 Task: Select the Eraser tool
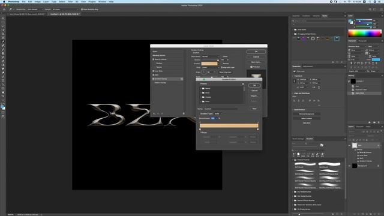tap(3, 61)
